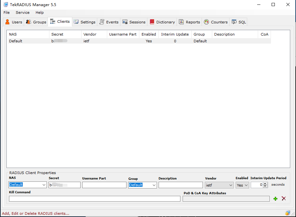Delete the client using the red X icon
The width and height of the screenshot is (296, 217).
coord(283,198)
